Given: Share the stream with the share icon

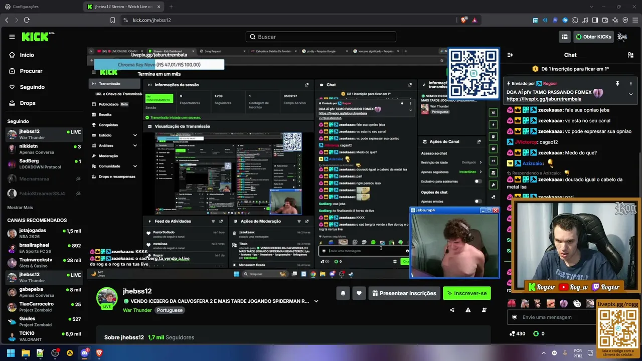Looking at the screenshot, I should 452,310.
